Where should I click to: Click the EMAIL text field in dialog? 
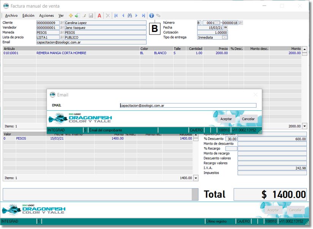(188, 105)
